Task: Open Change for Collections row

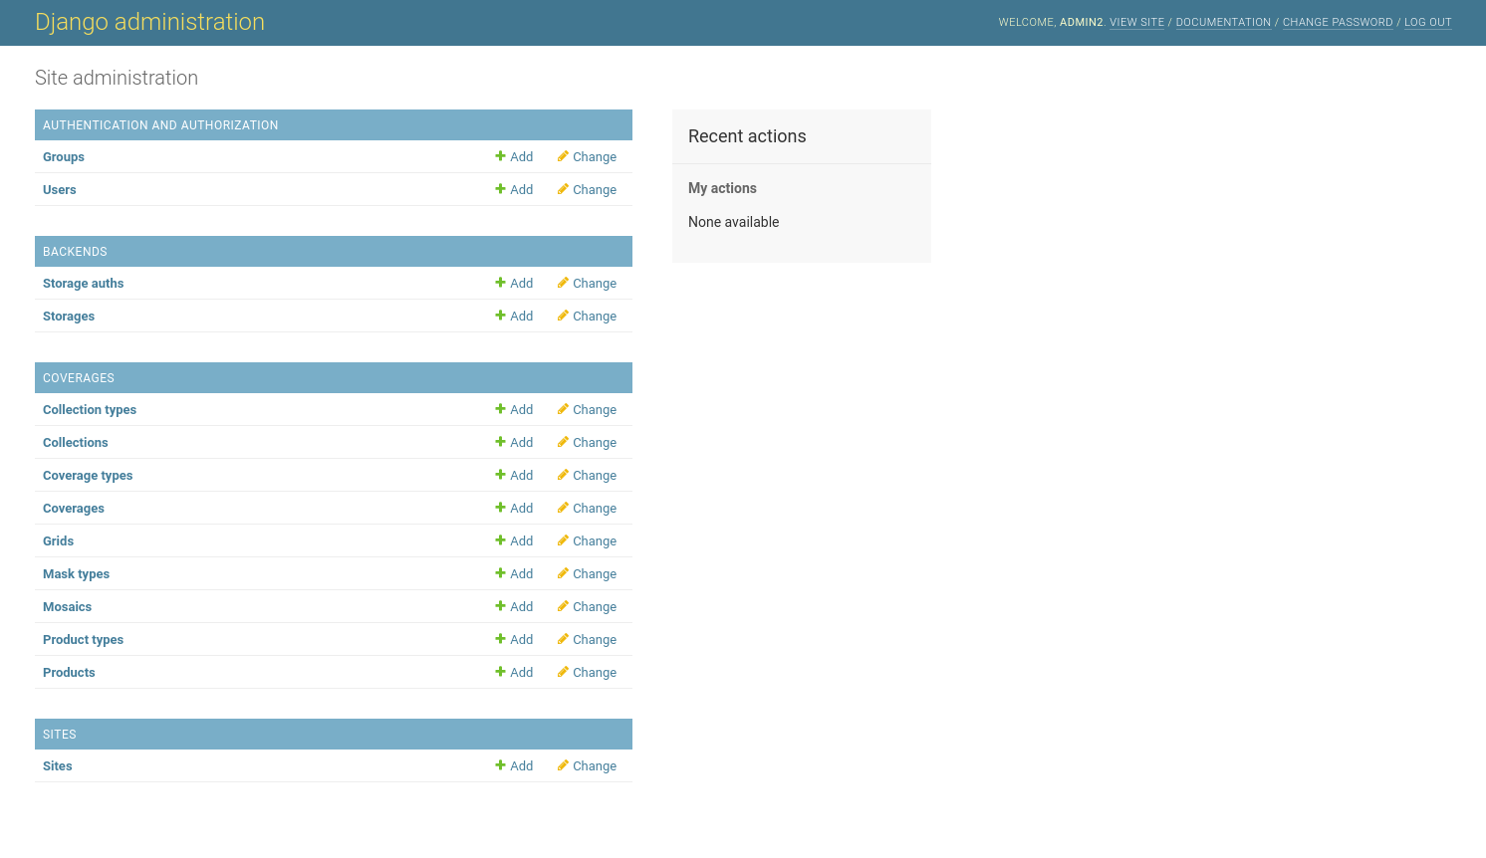Action: (x=587, y=443)
